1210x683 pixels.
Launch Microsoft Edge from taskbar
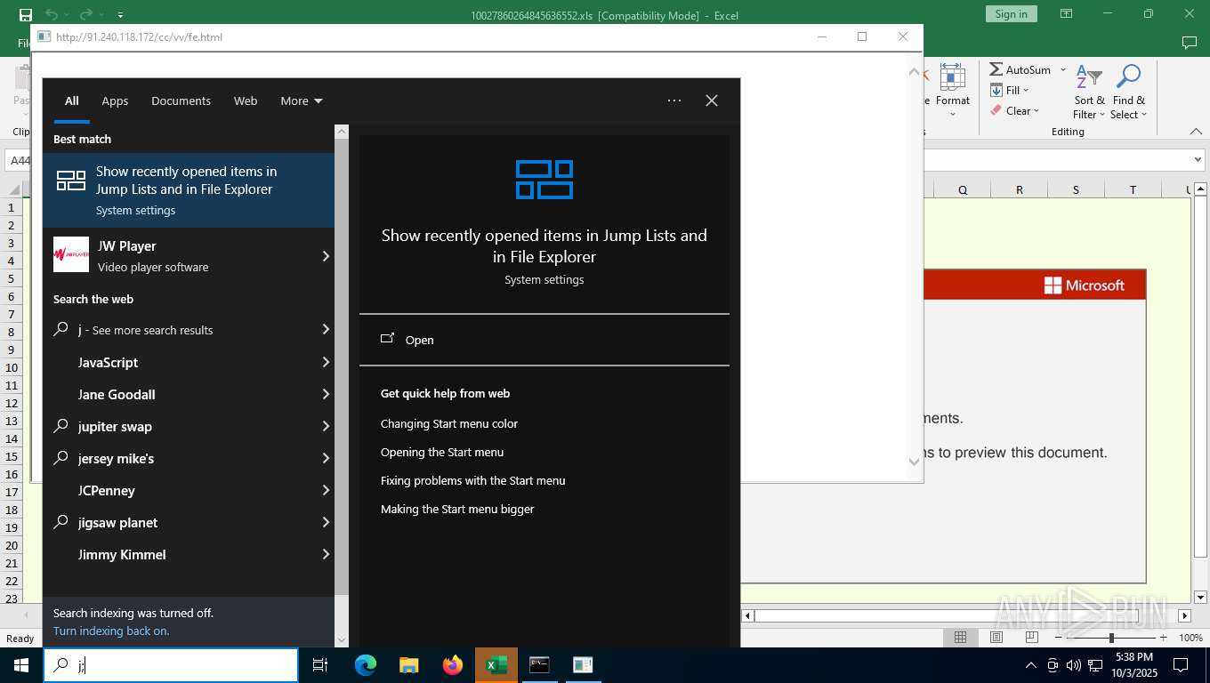(366, 665)
